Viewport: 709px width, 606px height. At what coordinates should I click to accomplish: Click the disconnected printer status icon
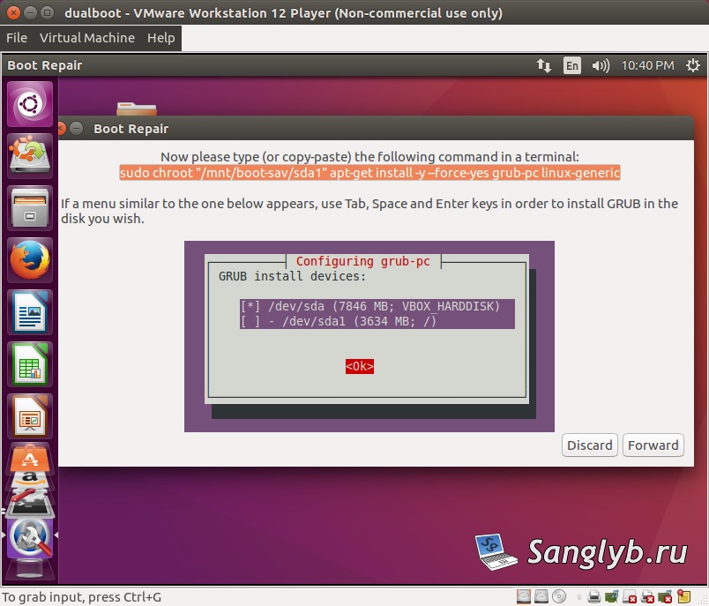(647, 597)
